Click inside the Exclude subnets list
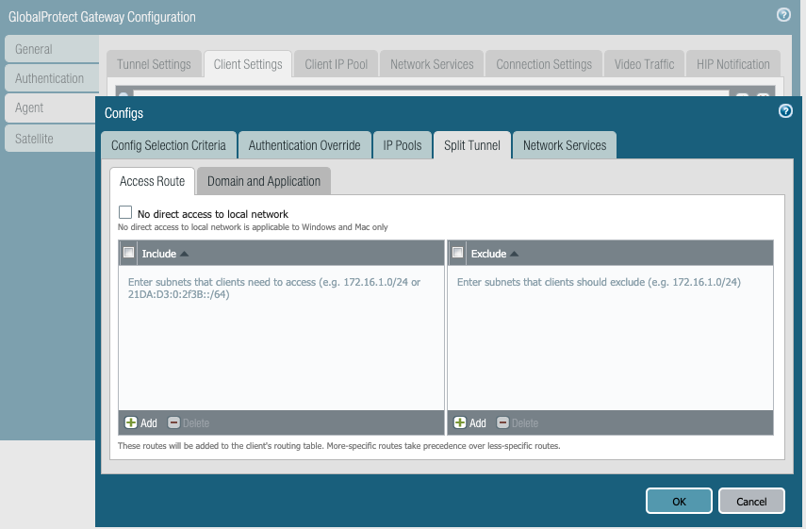This screenshot has height=529, width=806. click(610, 338)
